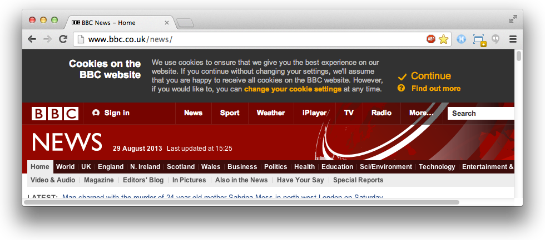The height and width of the screenshot is (240, 545).
Task: Open the 'change your cookie settings' link
Action: tap(293, 89)
